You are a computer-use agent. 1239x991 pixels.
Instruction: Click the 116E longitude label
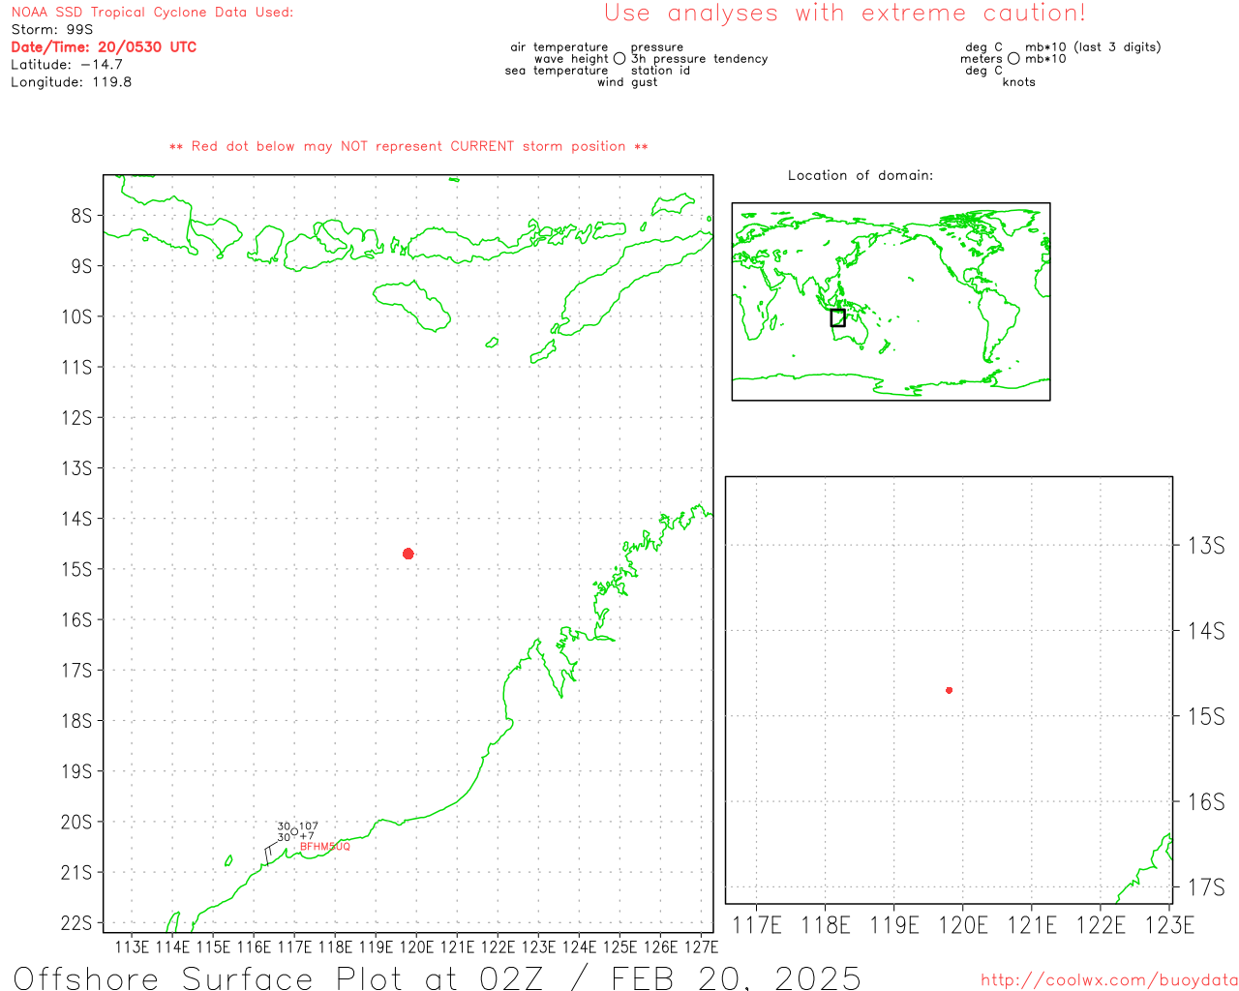[255, 946]
